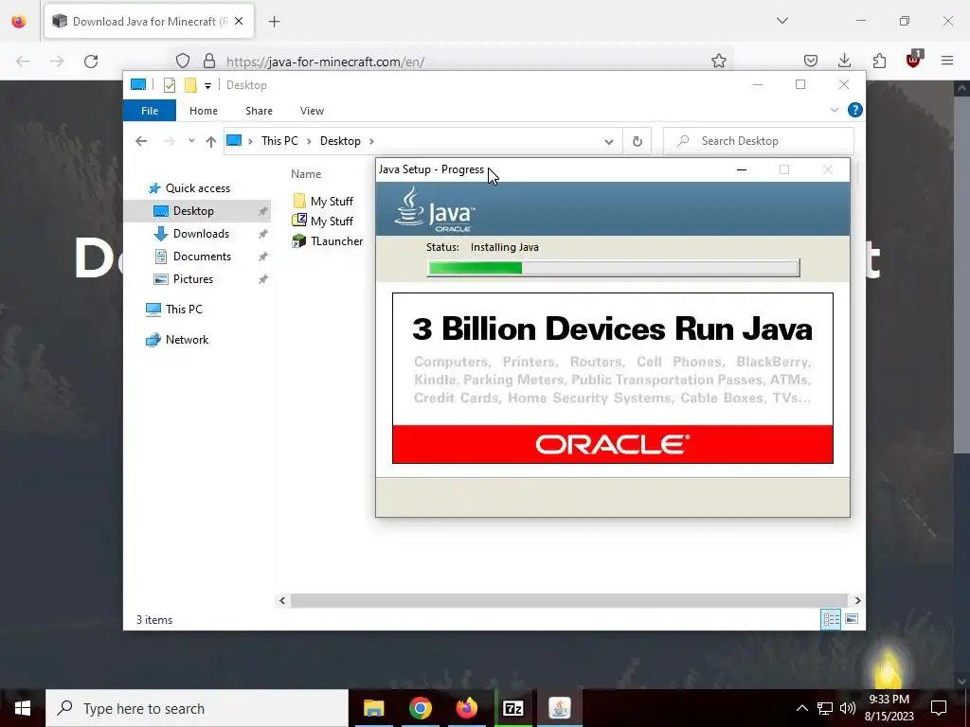
Task: Open the volume control
Action: pos(848,708)
